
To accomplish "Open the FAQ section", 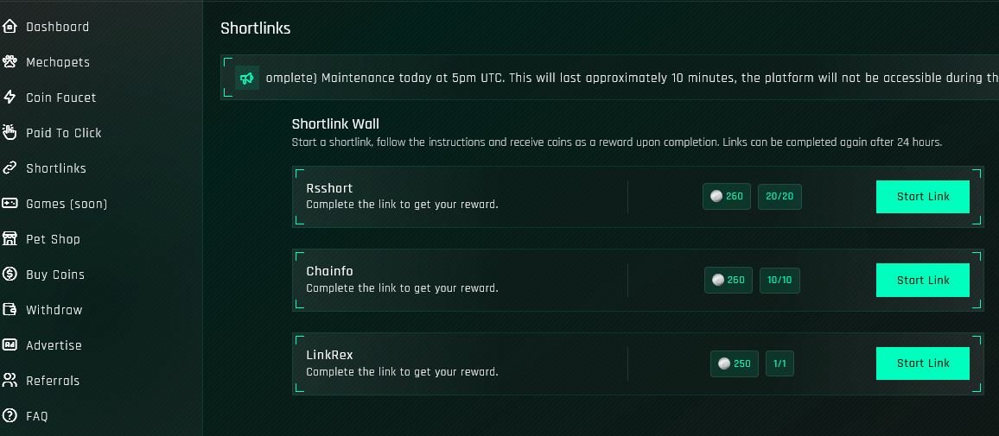I will (x=37, y=416).
